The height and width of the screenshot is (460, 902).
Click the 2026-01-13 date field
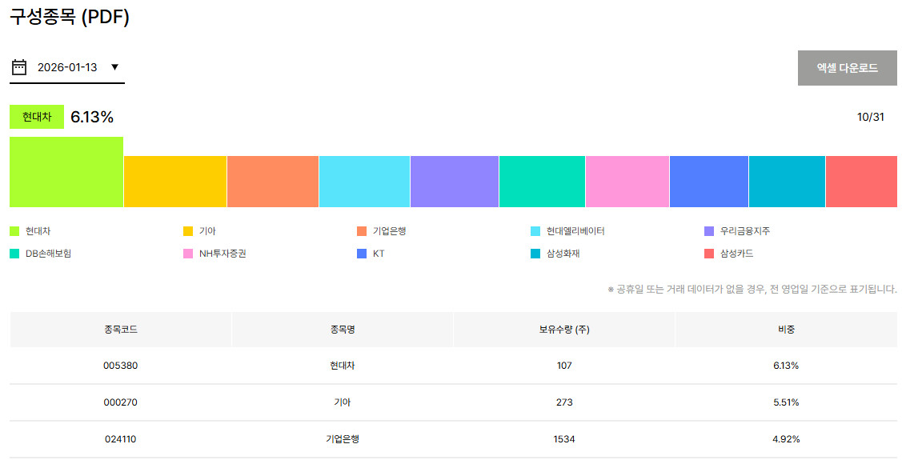[x=67, y=67]
